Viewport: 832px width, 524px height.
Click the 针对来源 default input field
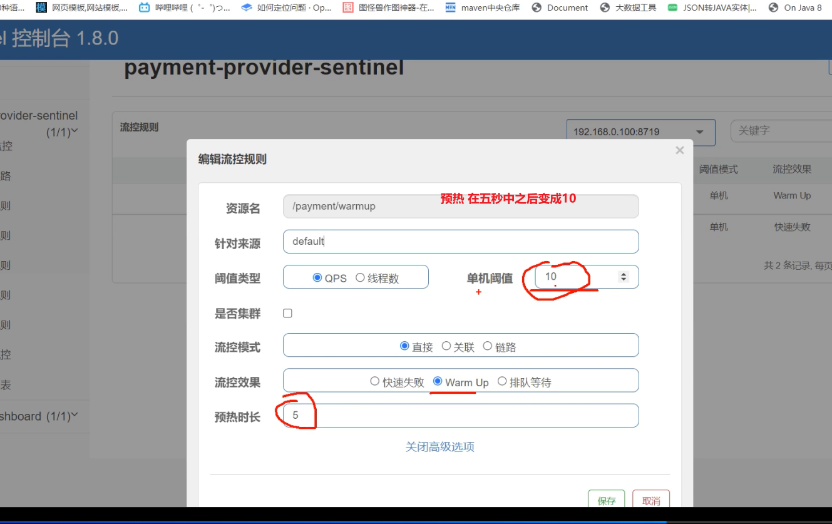(461, 241)
